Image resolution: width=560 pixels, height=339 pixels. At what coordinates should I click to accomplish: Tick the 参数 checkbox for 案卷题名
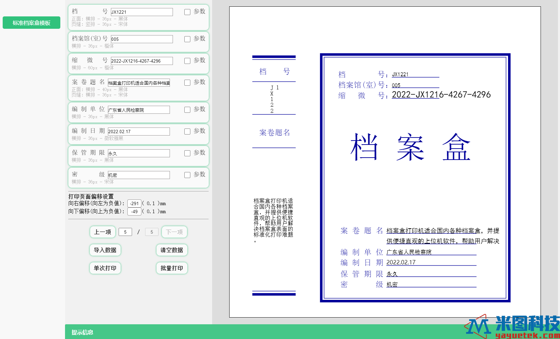pos(187,83)
